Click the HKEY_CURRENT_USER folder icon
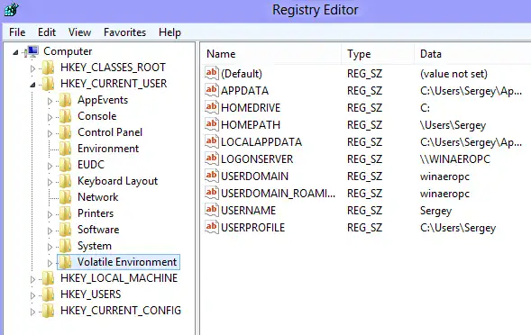Viewport: 531px width, 335px height. (x=49, y=84)
